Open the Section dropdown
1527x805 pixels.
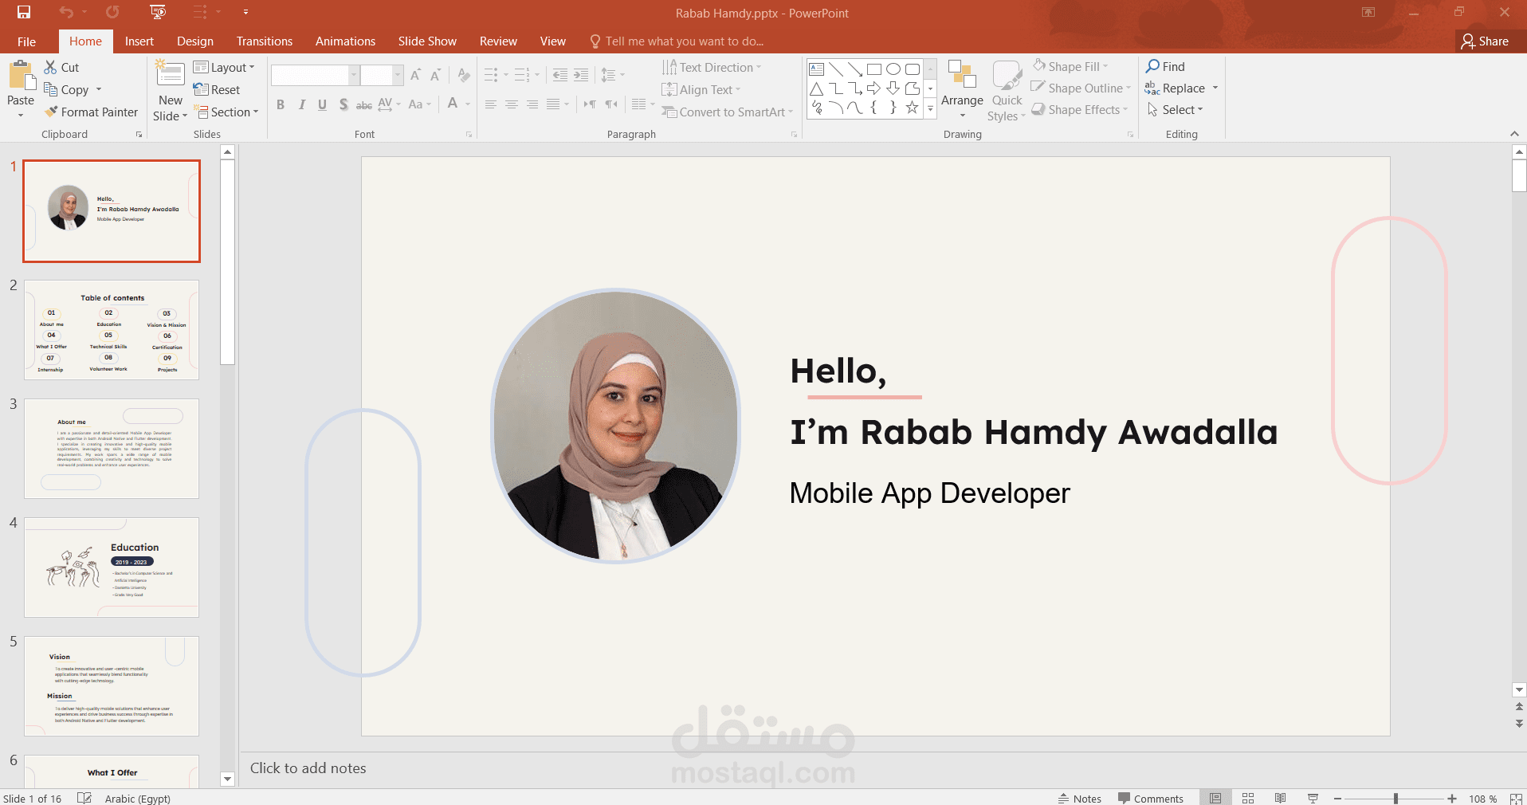[x=227, y=112]
